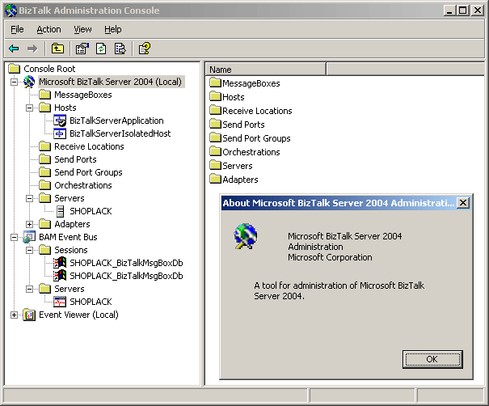The image size is (489, 406).
Task: Click the Send Ports folder icon in right pane
Action: click(x=215, y=125)
